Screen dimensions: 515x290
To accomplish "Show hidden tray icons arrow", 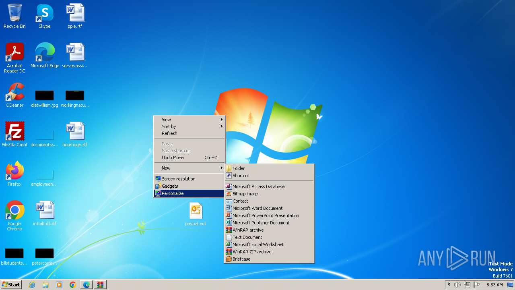I will point(449,285).
